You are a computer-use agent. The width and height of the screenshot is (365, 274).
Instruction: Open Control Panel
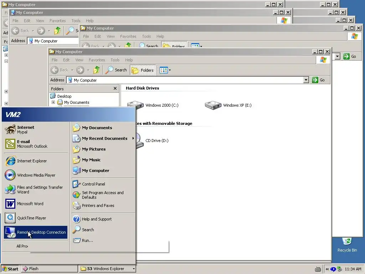click(103, 184)
